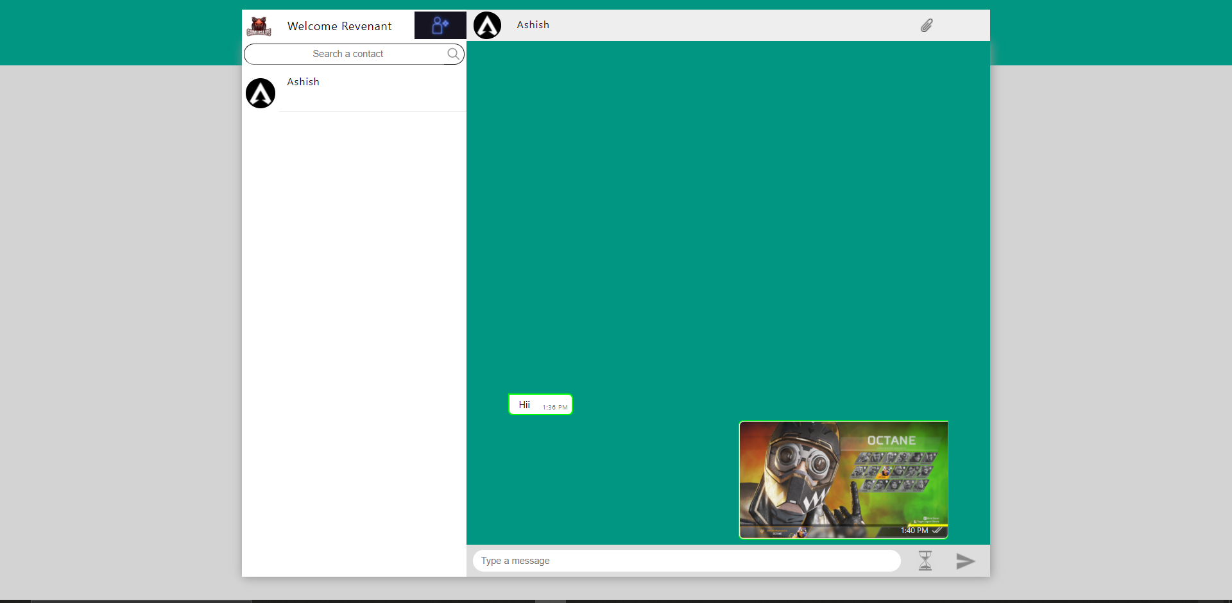Click the 1:36 PM timestamp on the message
This screenshot has height=603, width=1232.
(554, 406)
